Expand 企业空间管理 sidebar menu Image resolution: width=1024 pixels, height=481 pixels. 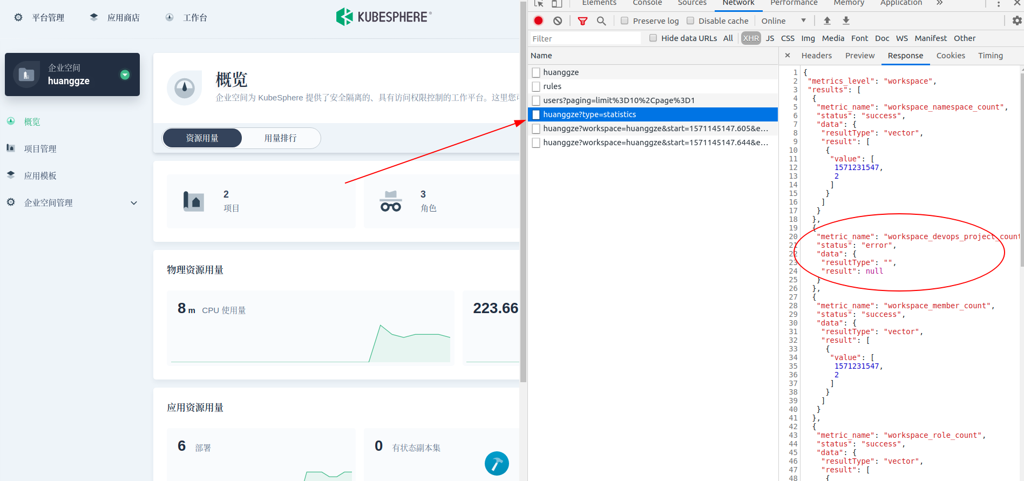pos(134,203)
